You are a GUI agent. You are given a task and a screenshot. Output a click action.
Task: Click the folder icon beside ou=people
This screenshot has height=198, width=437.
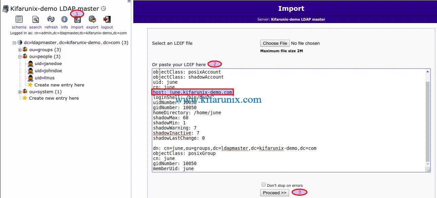coord(24,56)
